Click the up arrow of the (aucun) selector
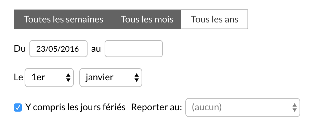This screenshot has height=132, width=331. (295, 105)
